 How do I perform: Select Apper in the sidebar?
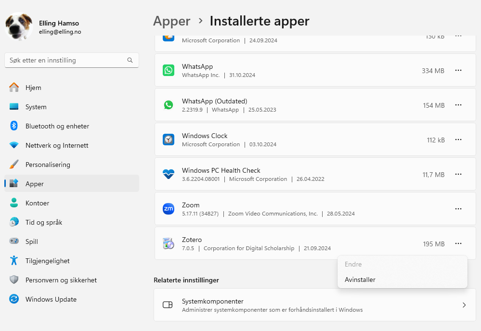click(x=72, y=184)
